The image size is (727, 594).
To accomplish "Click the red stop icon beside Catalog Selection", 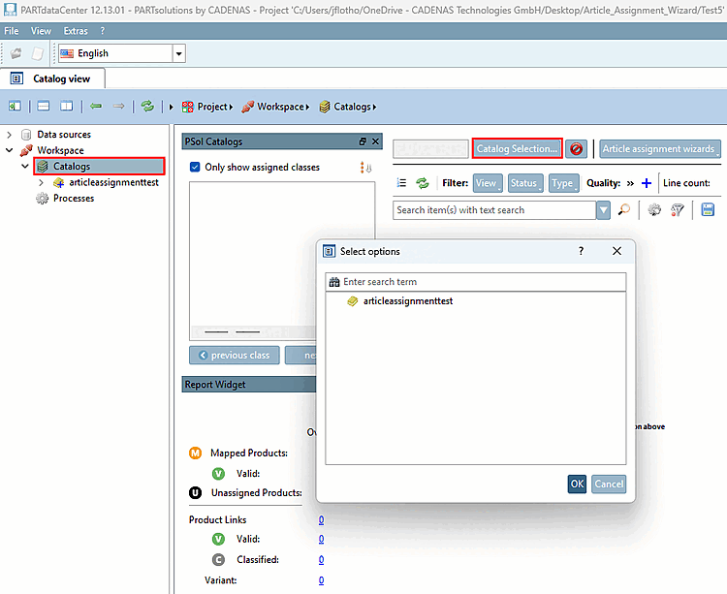I will [577, 148].
